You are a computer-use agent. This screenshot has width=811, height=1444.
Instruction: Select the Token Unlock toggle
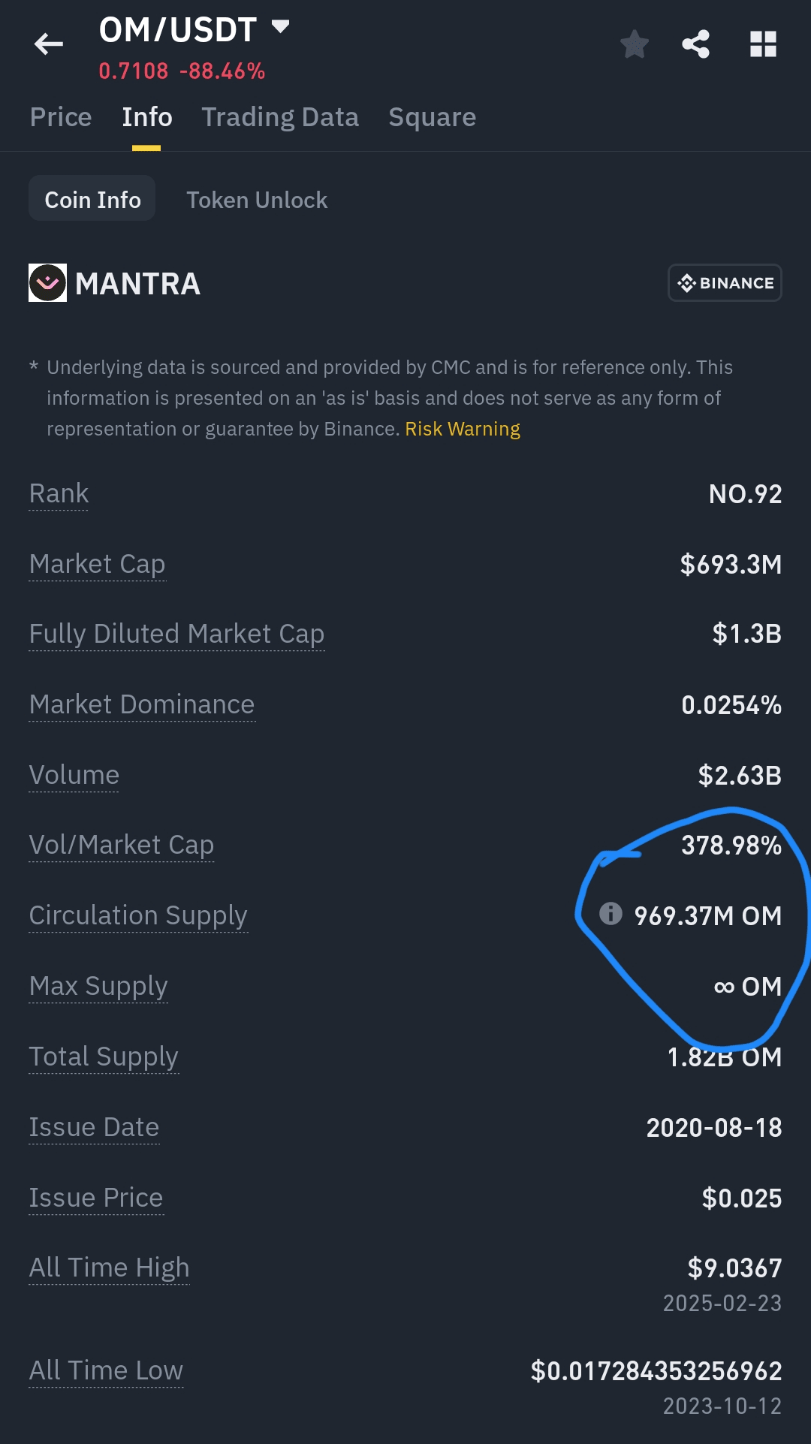(x=257, y=200)
